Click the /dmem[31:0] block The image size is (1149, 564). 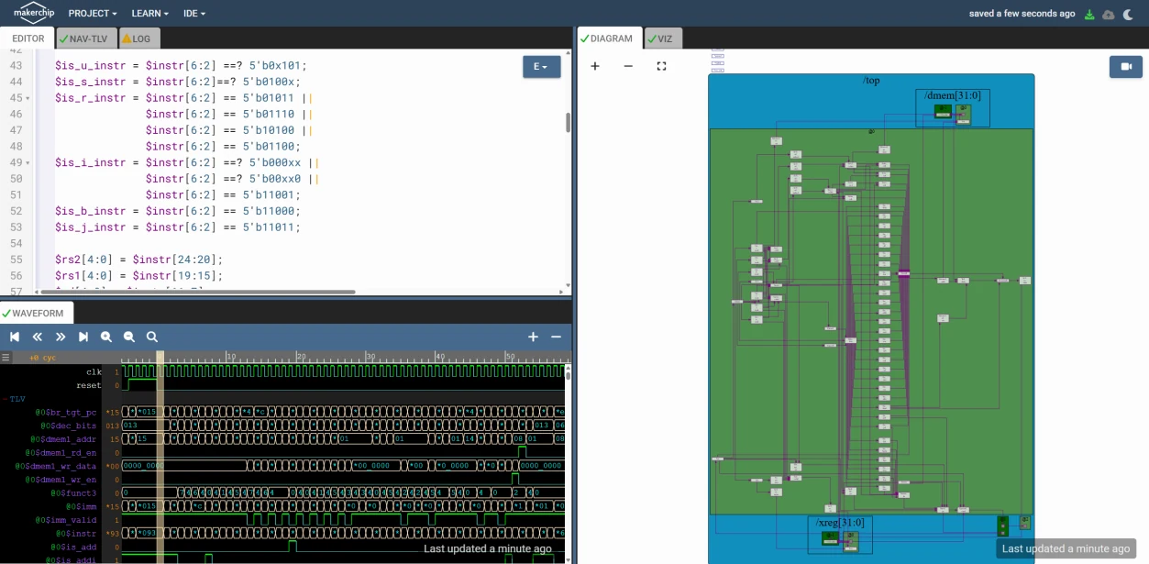tap(952, 107)
